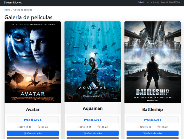The height and width of the screenshot is (139, 184).
Task: Click the calendar icon beside 2012-05-18
Action: click(138, 127)
